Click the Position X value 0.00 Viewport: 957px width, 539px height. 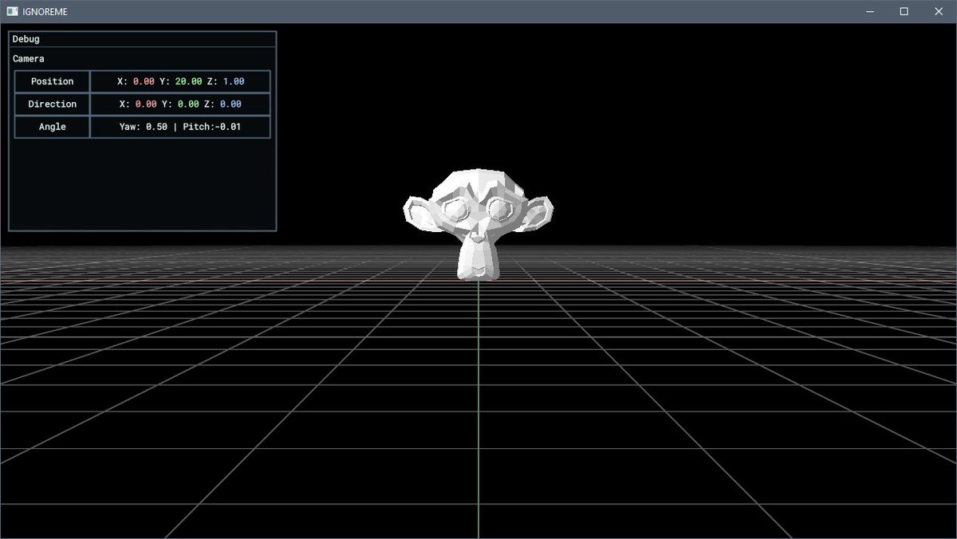coord(144,81)
